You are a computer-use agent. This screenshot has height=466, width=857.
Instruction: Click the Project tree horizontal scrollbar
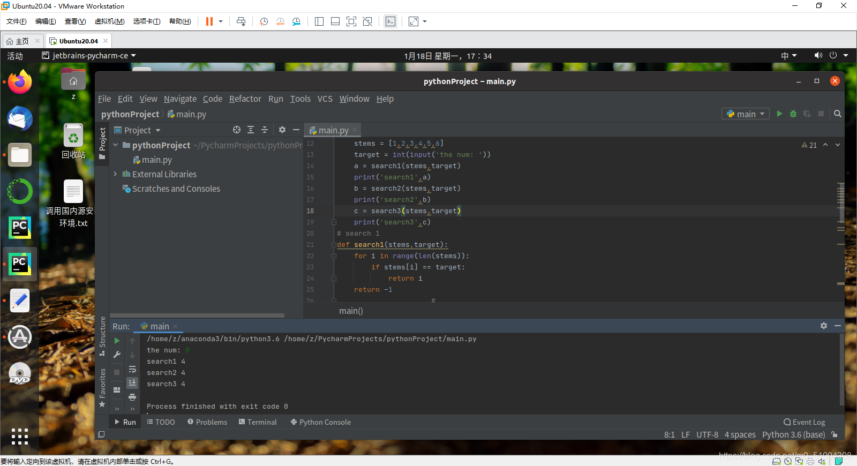pos(197,315)
